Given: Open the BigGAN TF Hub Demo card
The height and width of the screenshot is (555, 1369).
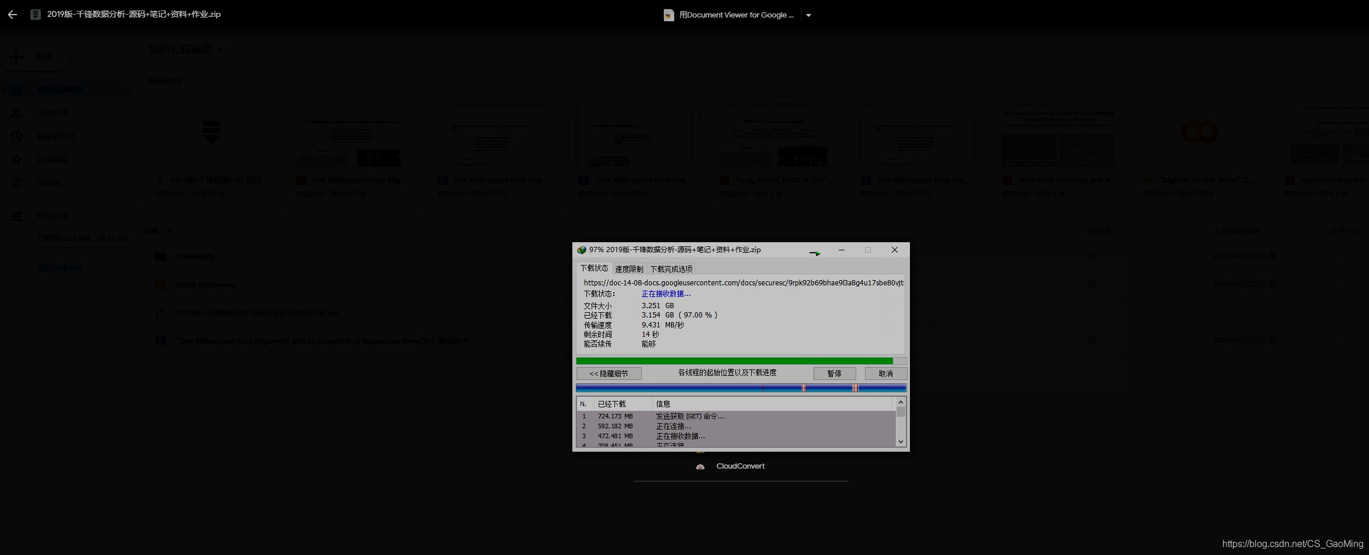Looking at the screenshot, I should [x=1200, y=152].
